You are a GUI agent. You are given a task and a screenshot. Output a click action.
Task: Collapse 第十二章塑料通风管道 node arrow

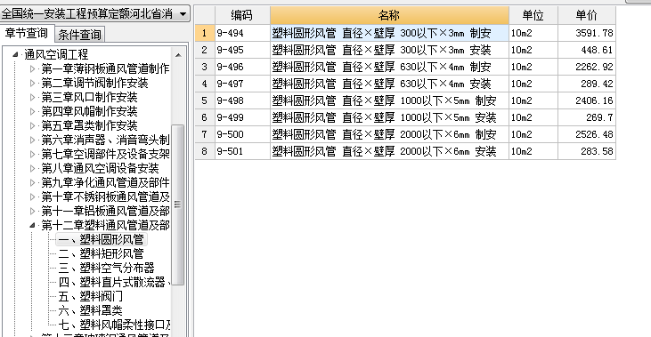tap(32, 225)
